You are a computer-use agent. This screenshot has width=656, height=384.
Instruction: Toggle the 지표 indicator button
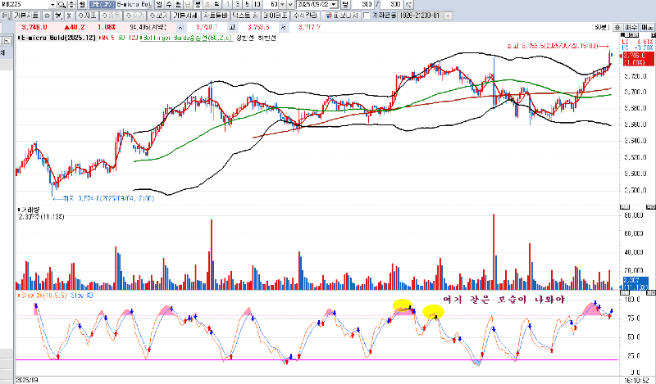pyautogui.click(x=85, y=15)
